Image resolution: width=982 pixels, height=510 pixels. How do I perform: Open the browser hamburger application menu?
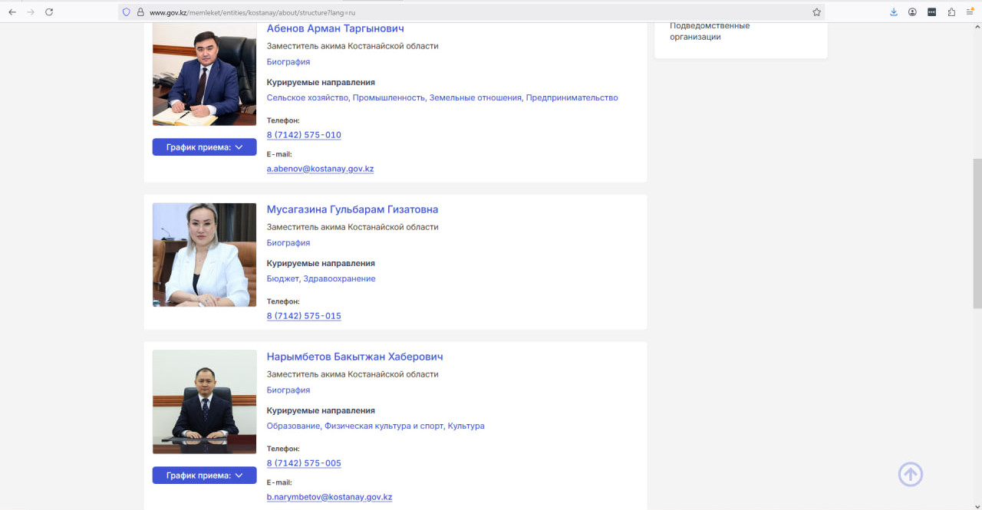coord(970,12)
